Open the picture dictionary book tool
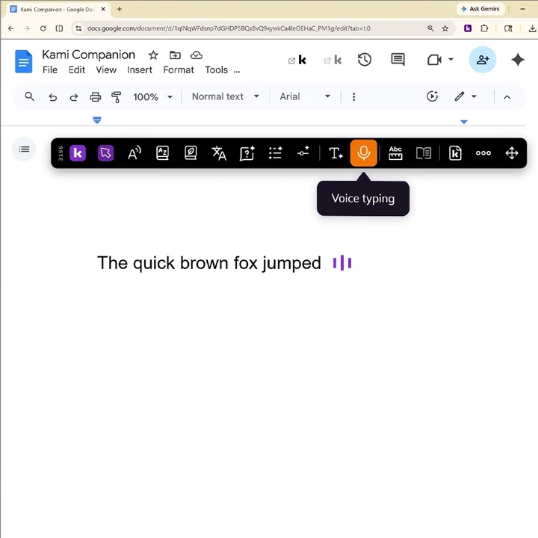 point(191,153)
